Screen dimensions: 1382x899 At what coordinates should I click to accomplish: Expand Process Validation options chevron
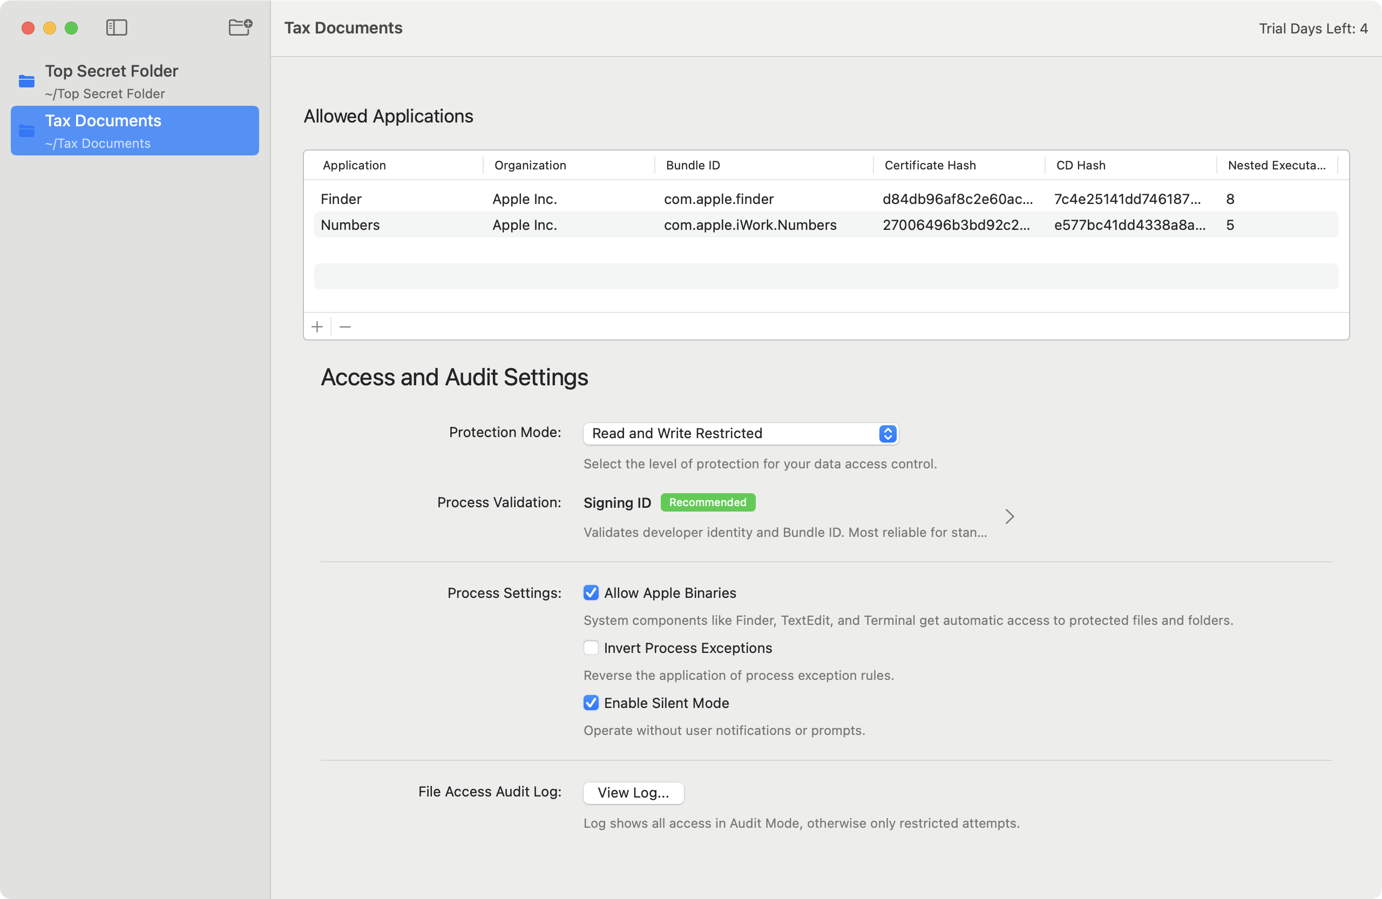coord(1010,516)
